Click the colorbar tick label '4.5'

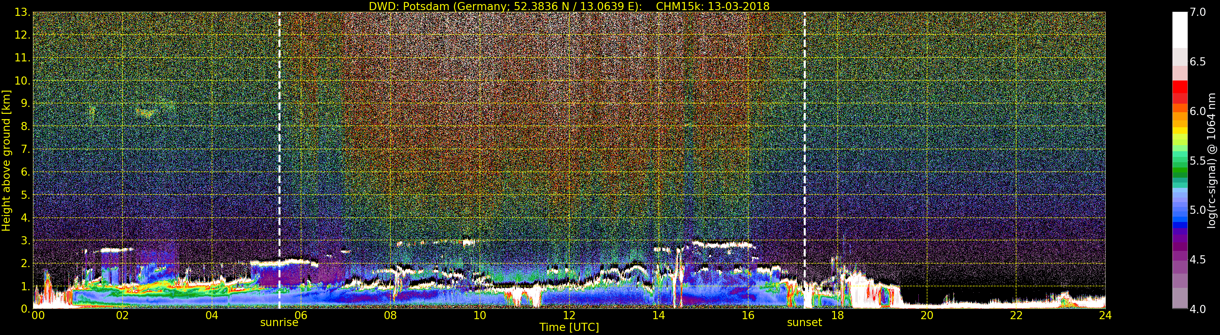click(1198, 260)
